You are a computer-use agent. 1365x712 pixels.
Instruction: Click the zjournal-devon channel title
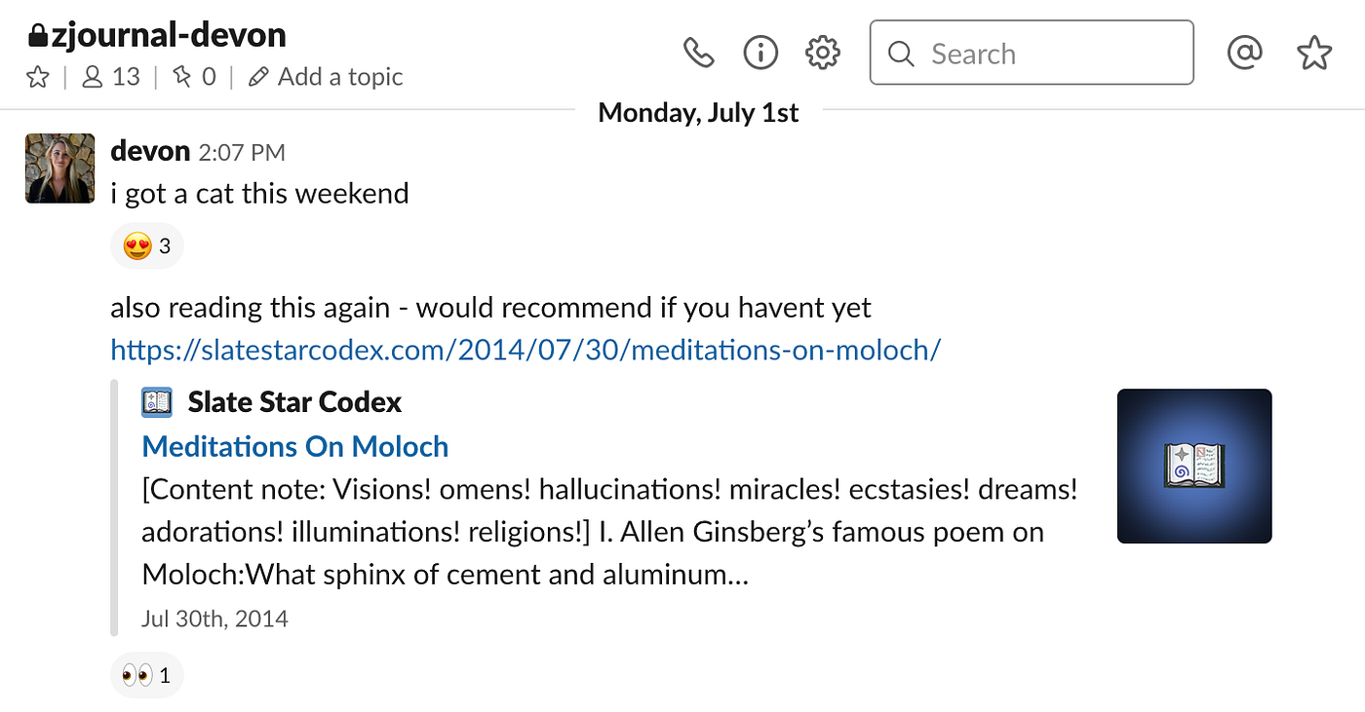(156, 34)
